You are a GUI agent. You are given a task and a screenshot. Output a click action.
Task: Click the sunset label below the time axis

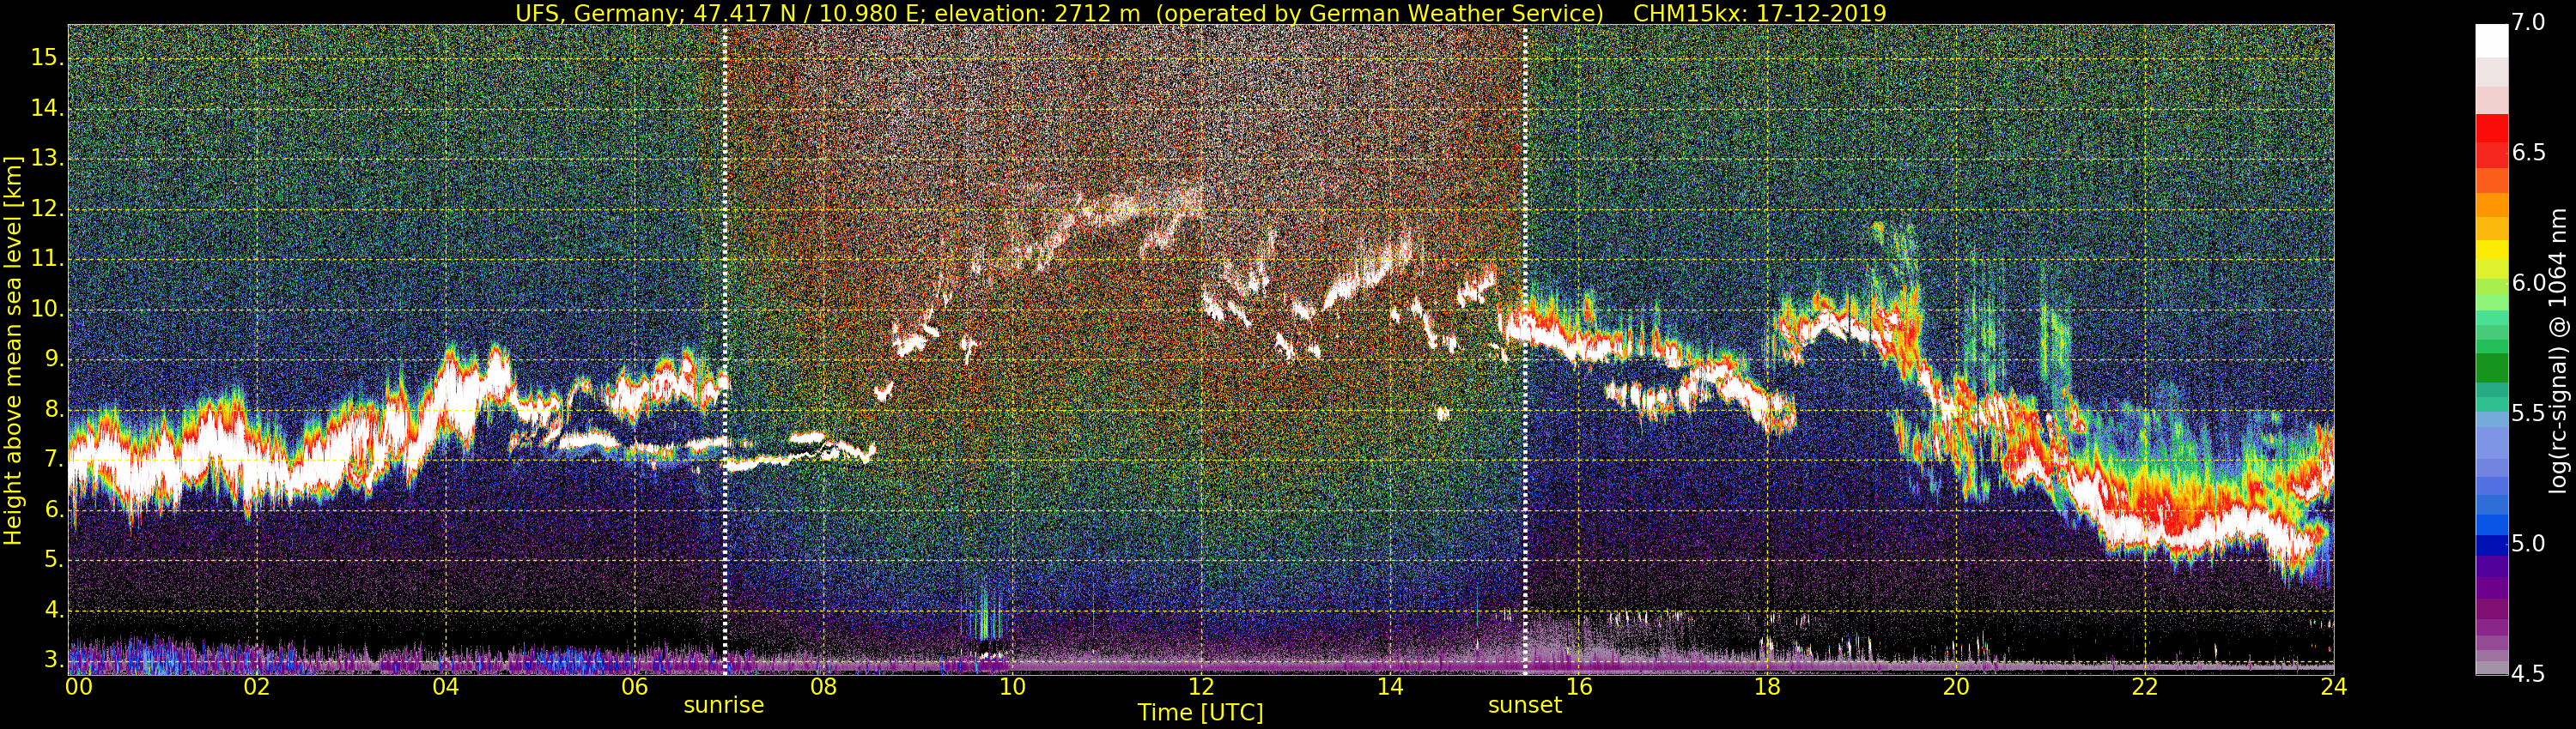point(1524,705)
